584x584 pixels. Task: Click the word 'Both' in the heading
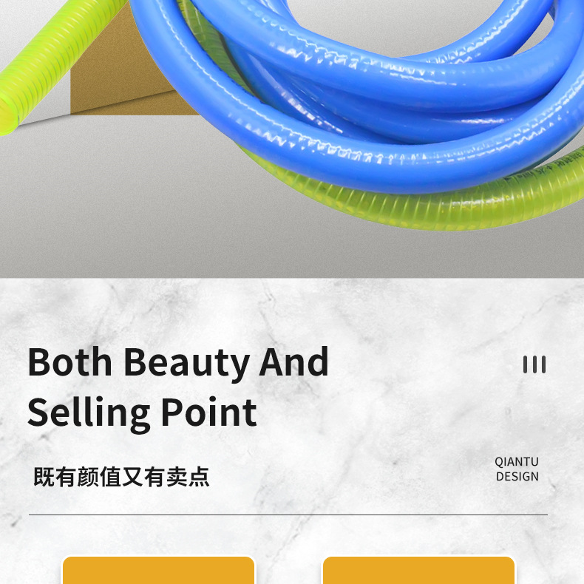click(69, 362)
